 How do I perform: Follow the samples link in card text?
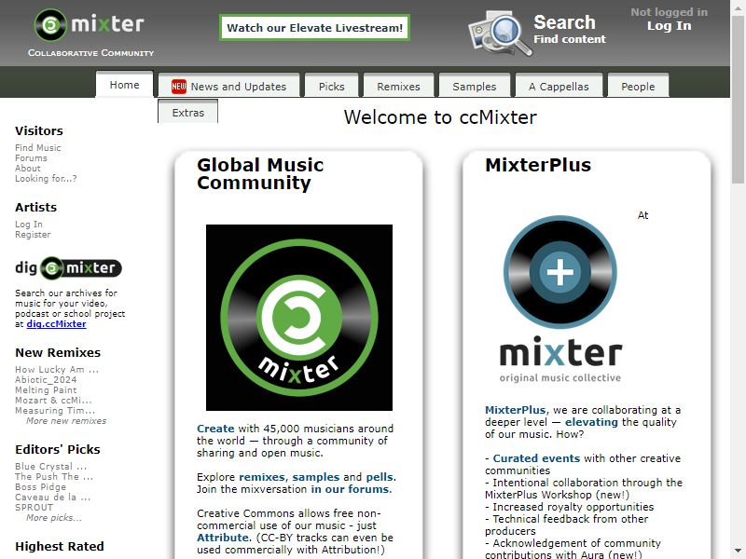(x=316, y=477)
